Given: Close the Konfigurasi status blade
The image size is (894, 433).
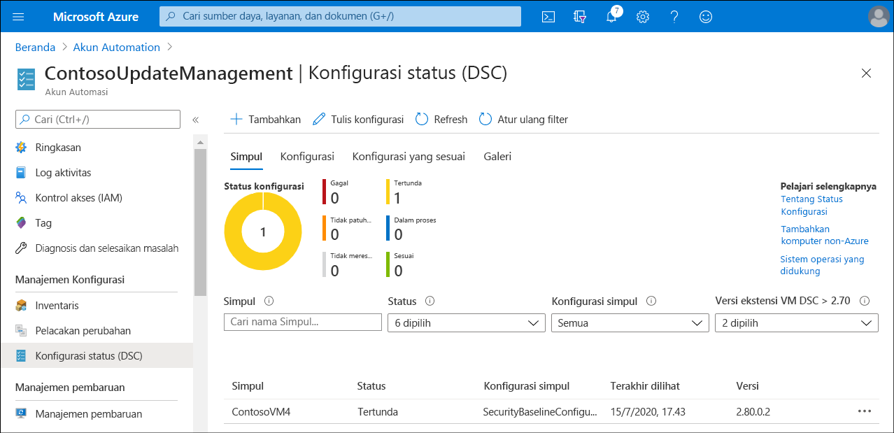Looking at the screenshot, I should click(x=866, y=73).
